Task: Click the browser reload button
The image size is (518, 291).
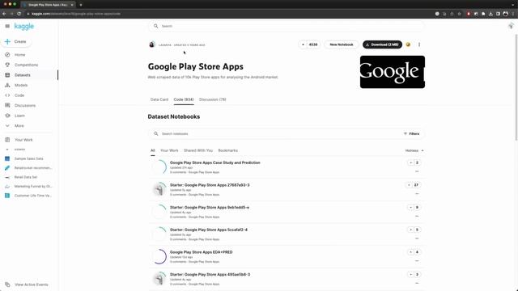Action: (x=19, y=14)
